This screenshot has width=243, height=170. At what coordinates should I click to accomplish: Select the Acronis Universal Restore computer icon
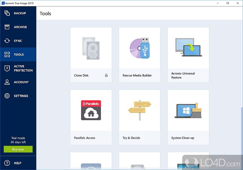click(x=188, y=47)
